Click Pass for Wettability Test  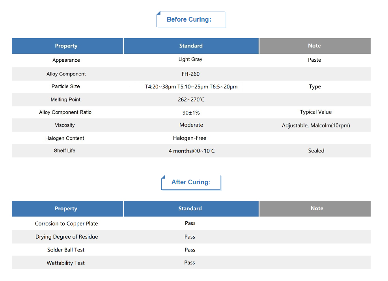(x=190, y=263)
